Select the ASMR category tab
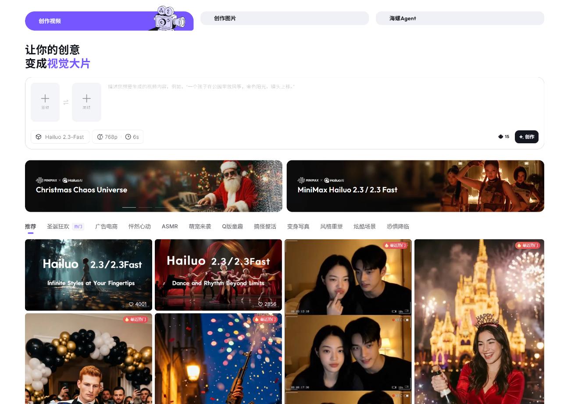Viewport: 571px width, 404px height. click(x=170, y=227)
